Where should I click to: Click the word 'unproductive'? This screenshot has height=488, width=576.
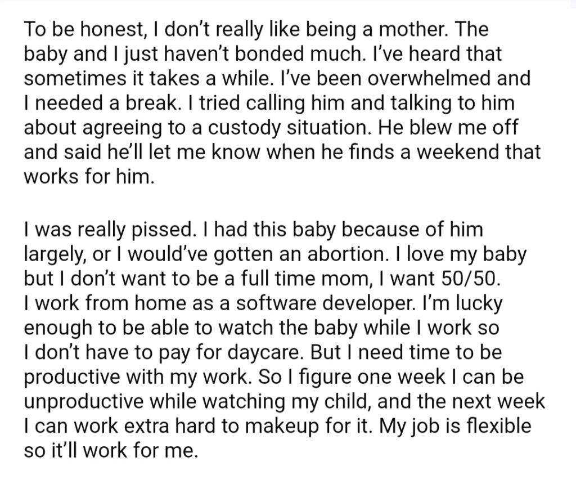(x=84, y=402)
